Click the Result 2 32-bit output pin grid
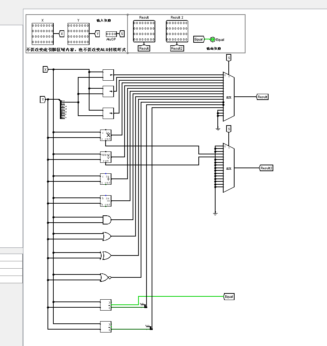Image resolution: width=327 pixels, height=346 pixels. [177, 31]
